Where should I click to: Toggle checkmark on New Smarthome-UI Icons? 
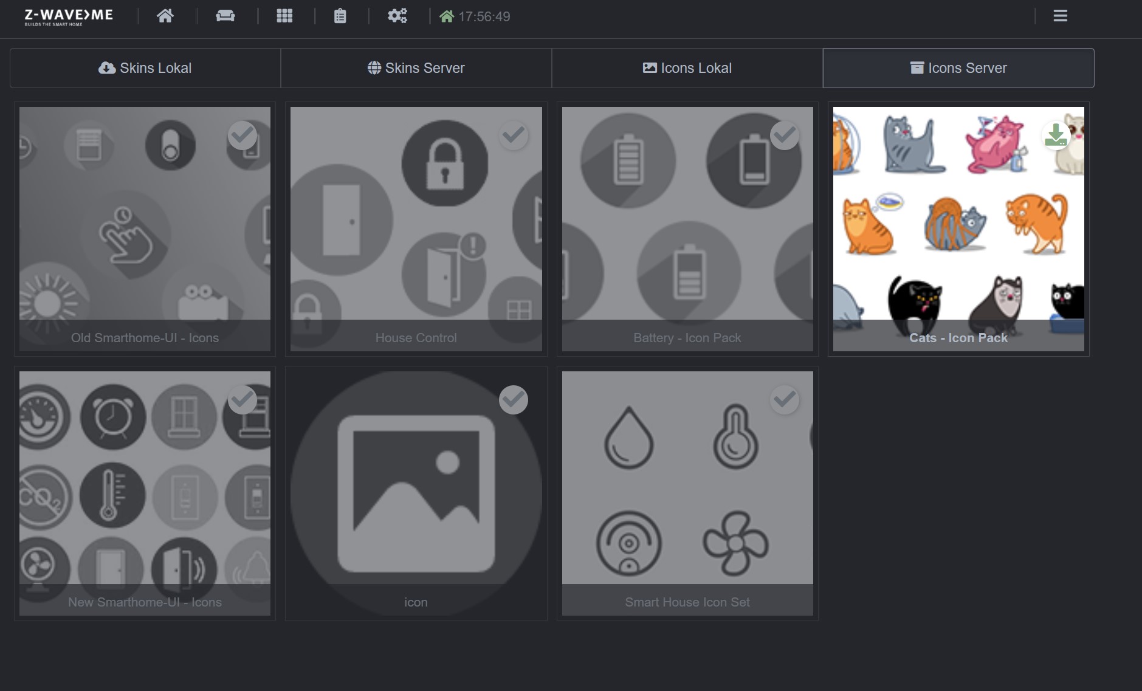tap(242, 400)
